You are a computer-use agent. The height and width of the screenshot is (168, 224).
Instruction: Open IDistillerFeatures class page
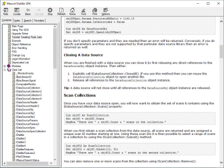click(25, 149)
